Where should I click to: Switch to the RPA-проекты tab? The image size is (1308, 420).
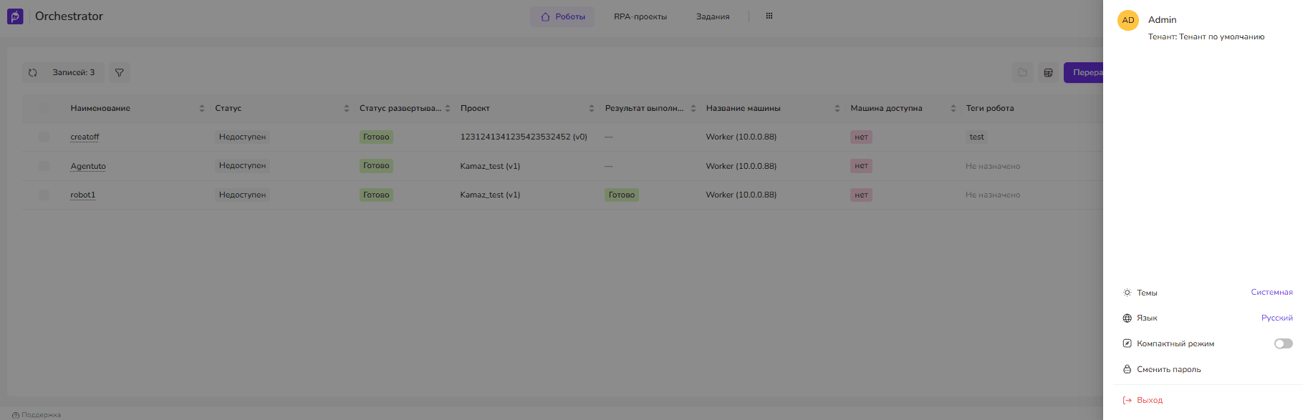pyautogui.click(x=640, y=16)
